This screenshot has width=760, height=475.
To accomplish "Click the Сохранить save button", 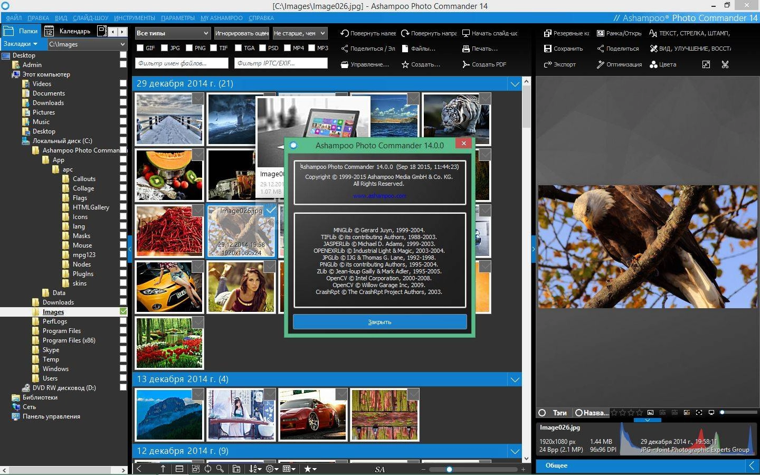I will pos(563,49).
